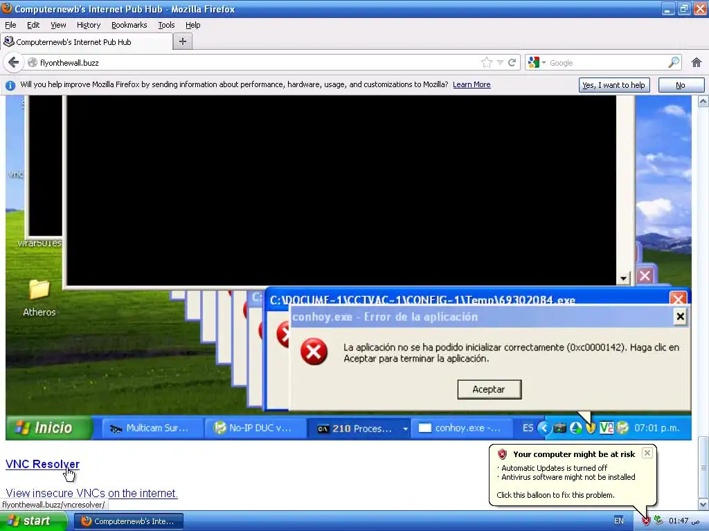Open the Tools menu

[x=166, y=25]
